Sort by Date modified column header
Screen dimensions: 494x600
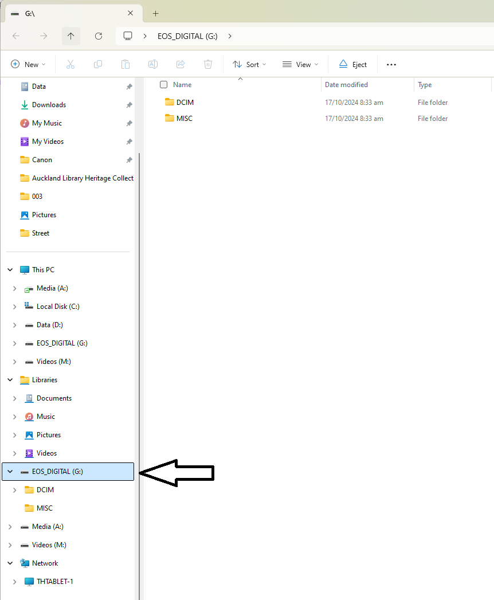pos(346,85)
